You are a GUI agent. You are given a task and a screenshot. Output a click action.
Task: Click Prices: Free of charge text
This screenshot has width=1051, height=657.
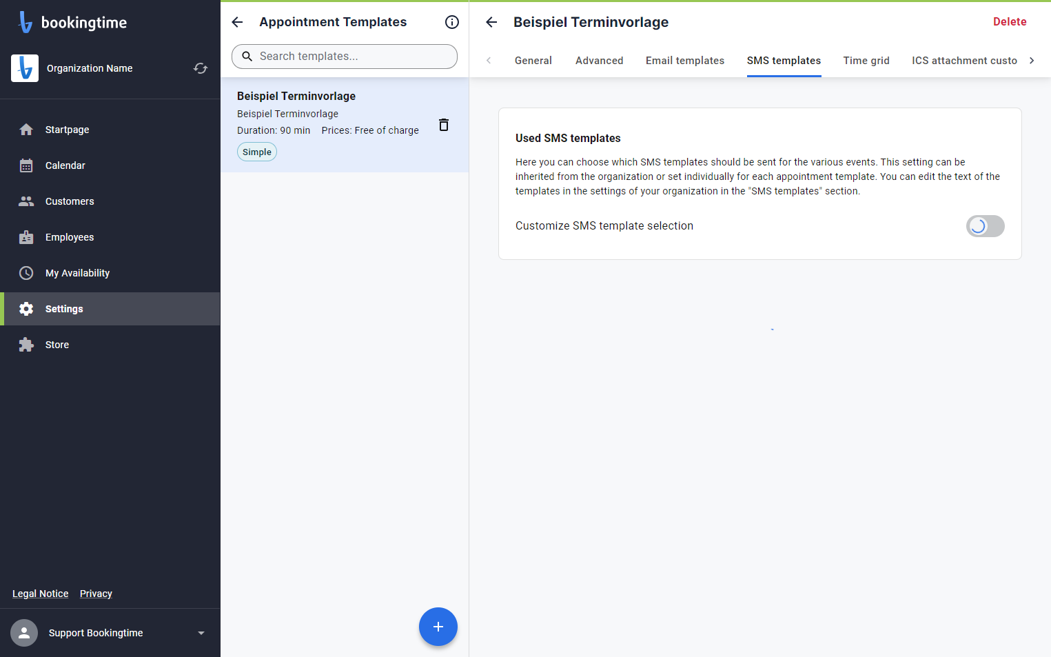(370, 130)
